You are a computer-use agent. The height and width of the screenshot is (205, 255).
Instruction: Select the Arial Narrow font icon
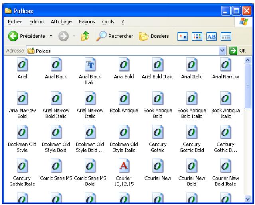(x=225, y=64)
